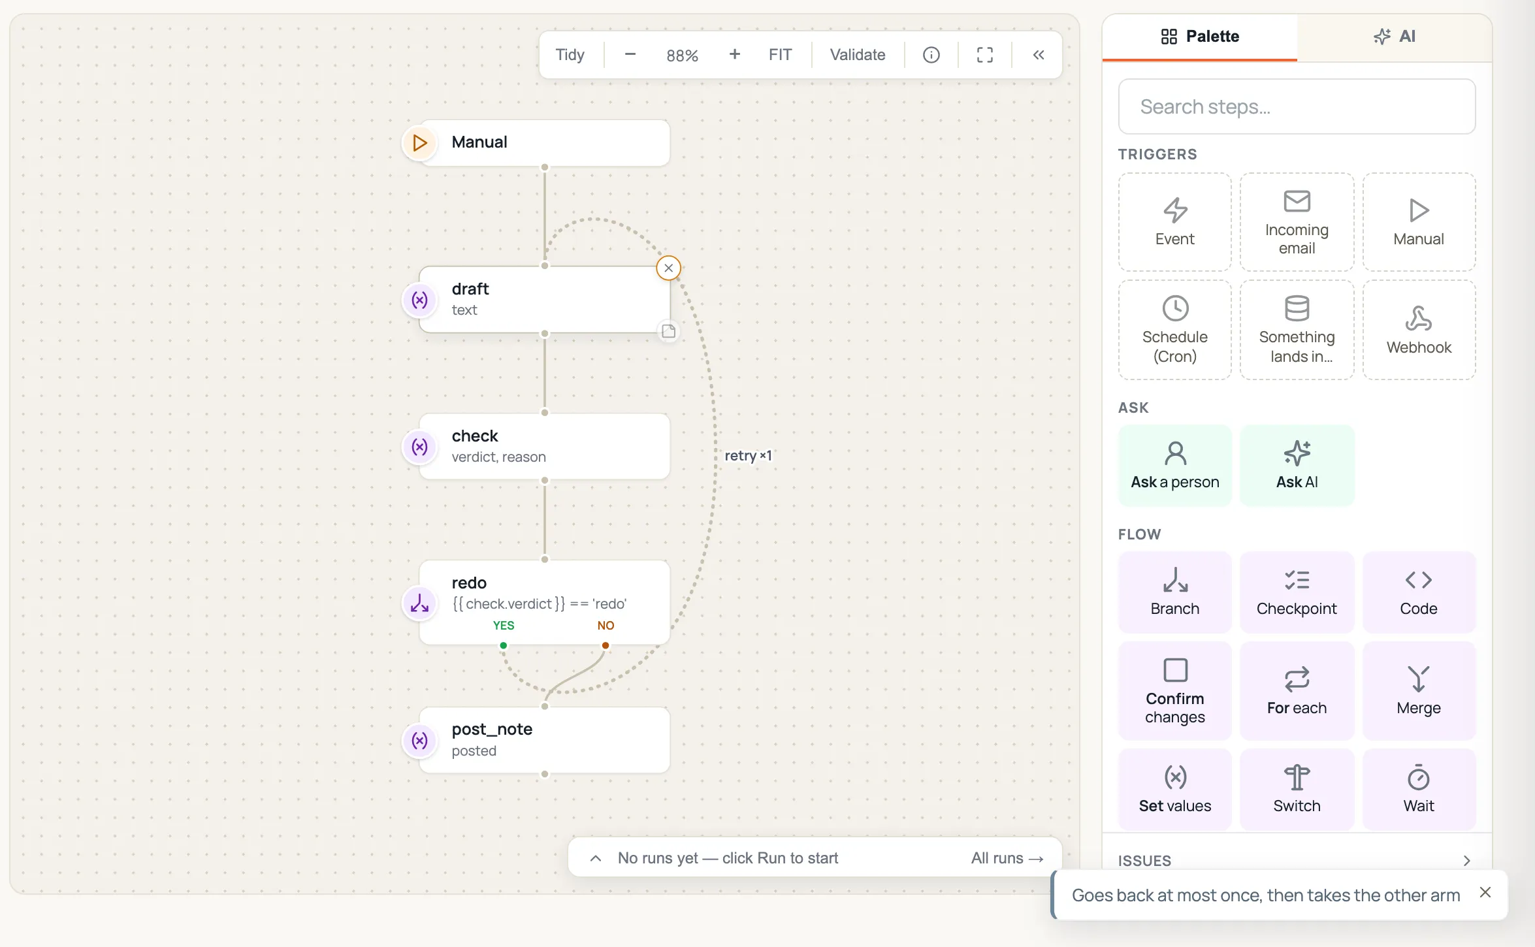Add a Webhook trigger

1419,330
